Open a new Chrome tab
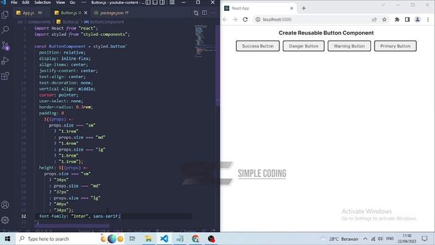435x245 pixels. [x=304, y=8]
